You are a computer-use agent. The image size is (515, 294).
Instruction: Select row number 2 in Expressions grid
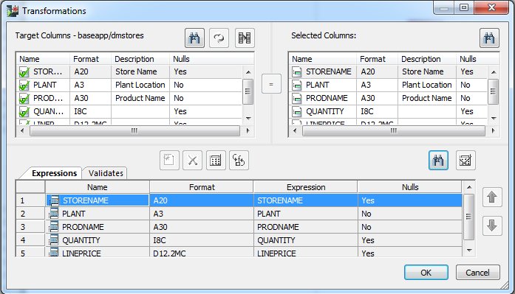(x=30, y=214)
